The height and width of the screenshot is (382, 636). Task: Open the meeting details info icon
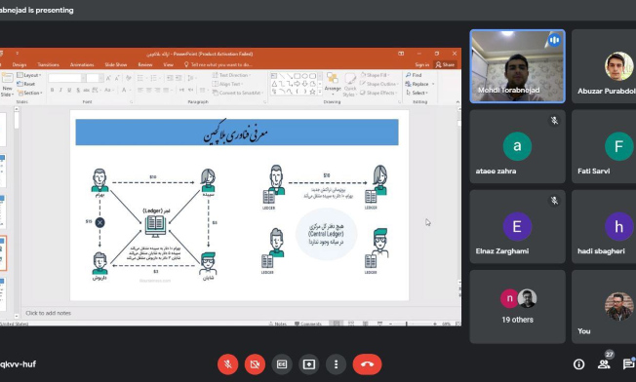[x=578, y=364]
